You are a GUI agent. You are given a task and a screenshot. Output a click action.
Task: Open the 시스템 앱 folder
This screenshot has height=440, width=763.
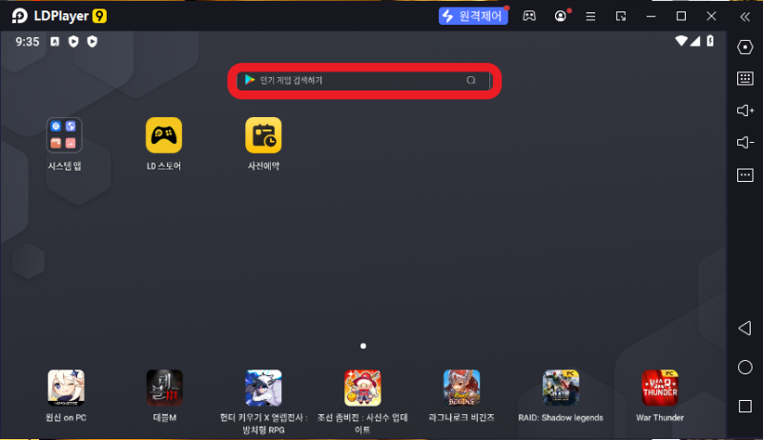tap(64, 135)
